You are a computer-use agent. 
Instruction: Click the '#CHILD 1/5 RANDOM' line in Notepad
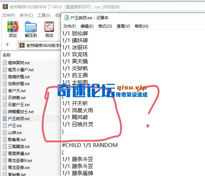click(90, 145)
